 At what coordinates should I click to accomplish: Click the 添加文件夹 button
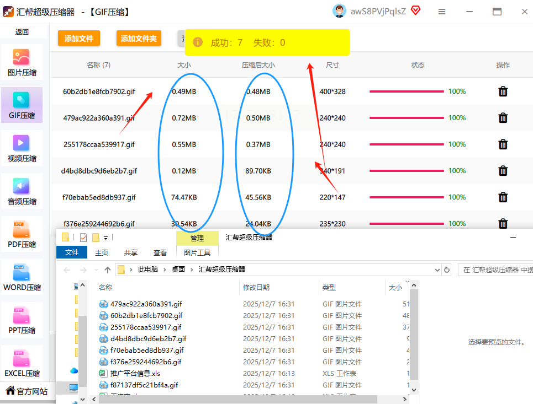click(x=139, y=39)
